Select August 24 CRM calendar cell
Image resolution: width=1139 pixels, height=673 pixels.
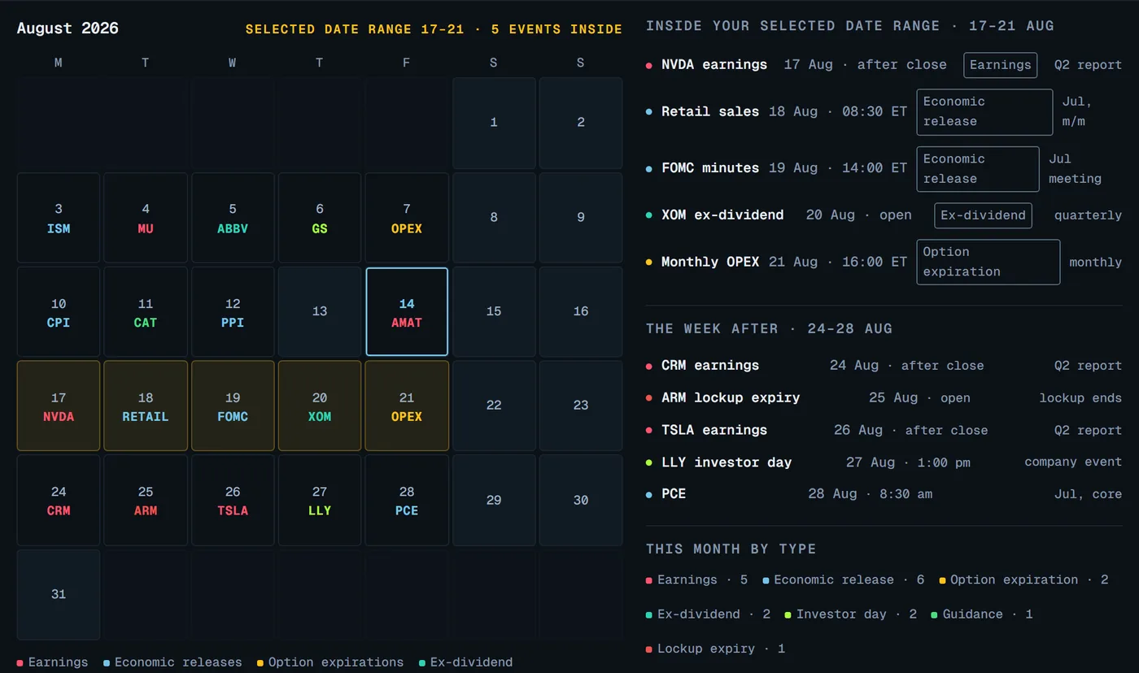[59, 501]
